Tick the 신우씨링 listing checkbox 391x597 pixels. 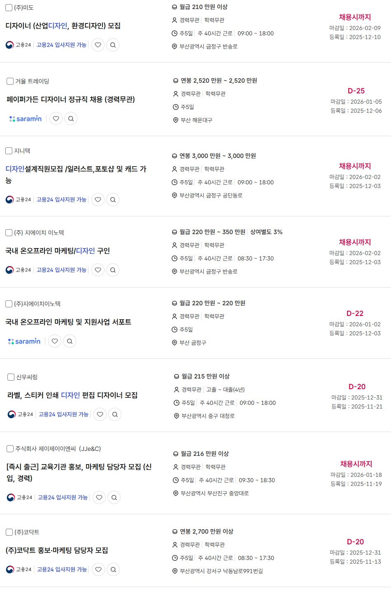11,377
